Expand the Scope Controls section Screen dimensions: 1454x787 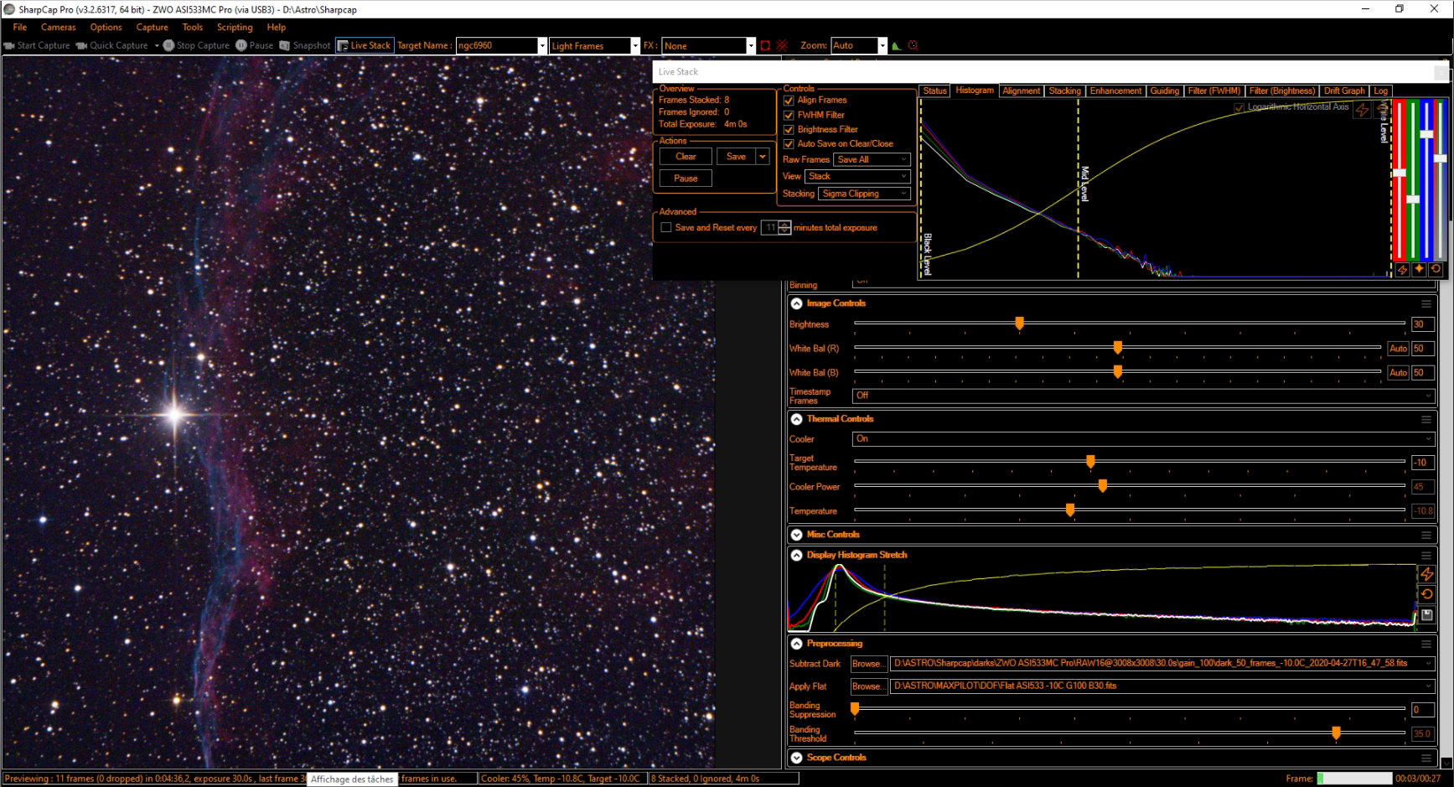click(x=797, y=758)
